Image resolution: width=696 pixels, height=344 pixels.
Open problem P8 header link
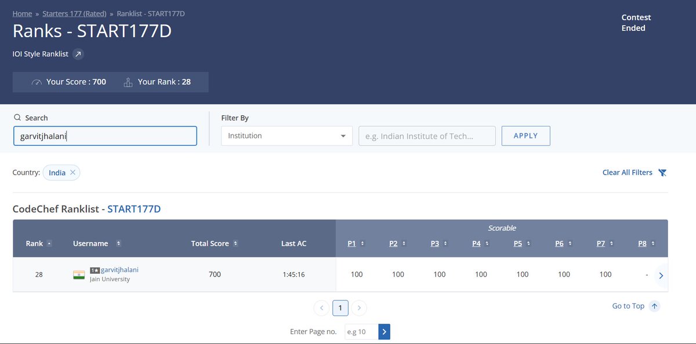click(642, 244)
